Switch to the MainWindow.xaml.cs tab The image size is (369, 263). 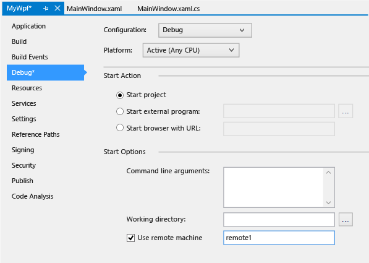(169, 9)
